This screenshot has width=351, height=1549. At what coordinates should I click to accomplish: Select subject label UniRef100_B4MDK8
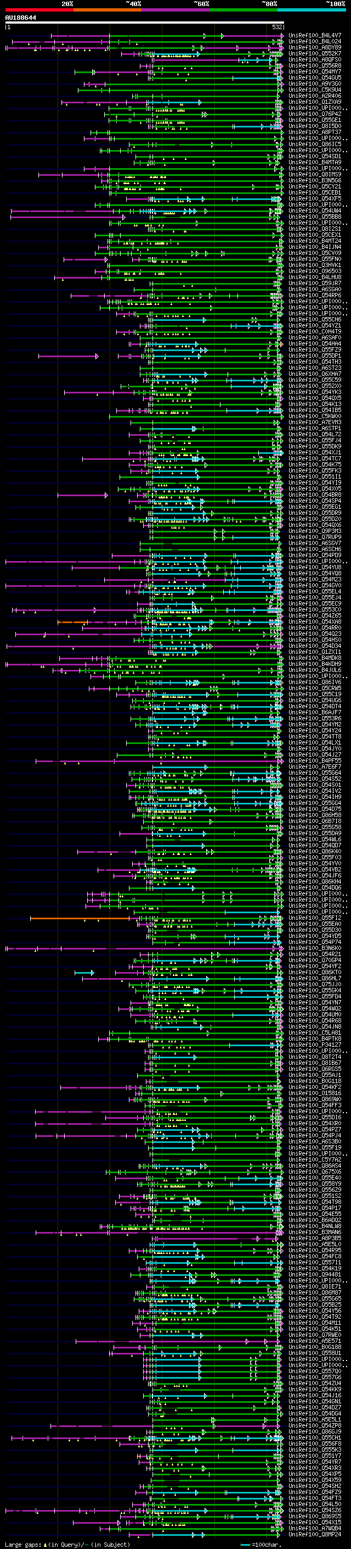pyautogui.click(x=315, y=658)
